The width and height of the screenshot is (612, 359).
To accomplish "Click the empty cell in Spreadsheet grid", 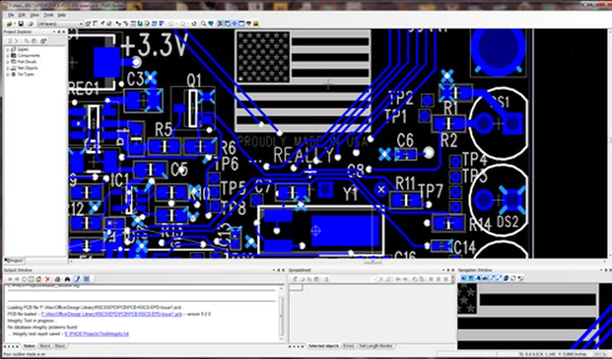I will click(x=296, y=287).
